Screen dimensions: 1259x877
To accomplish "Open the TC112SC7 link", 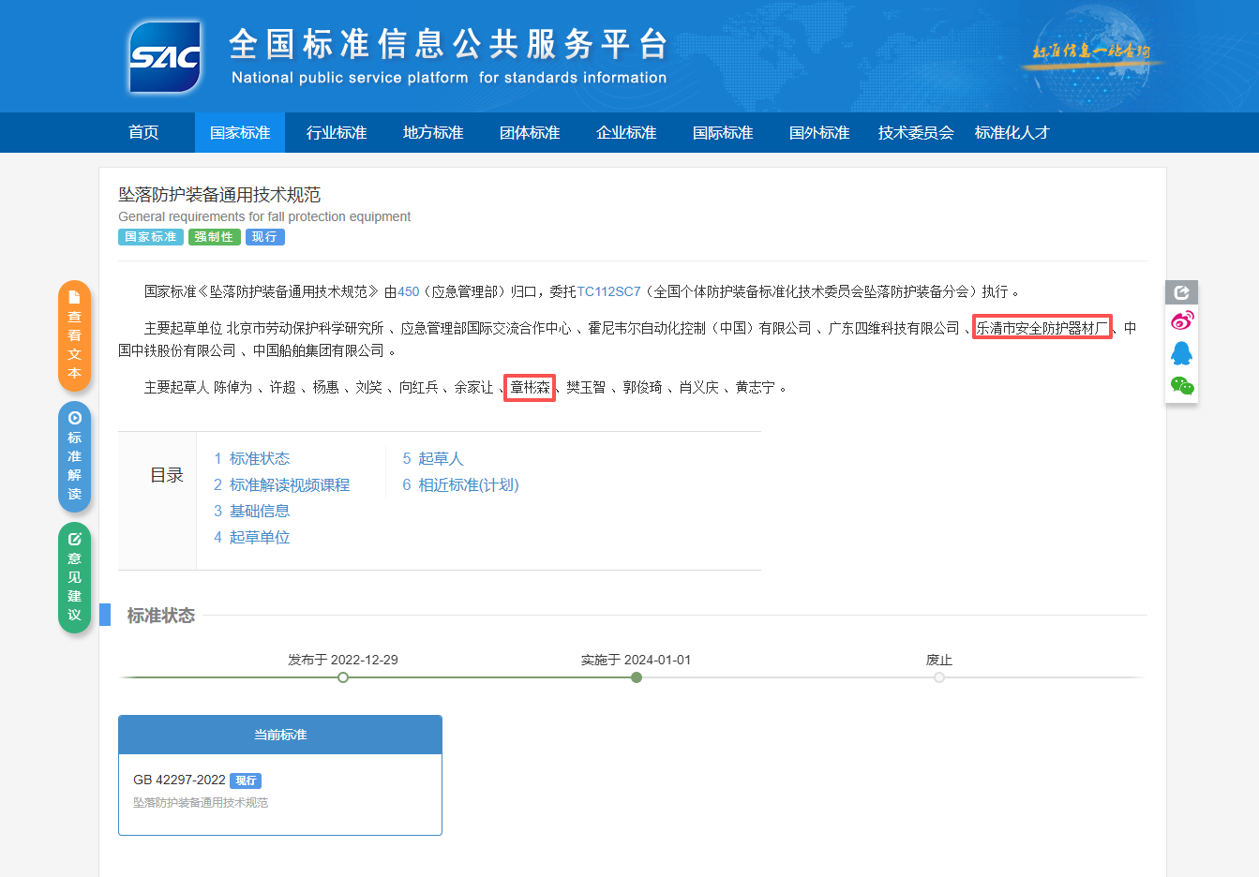I will [608, 291].
